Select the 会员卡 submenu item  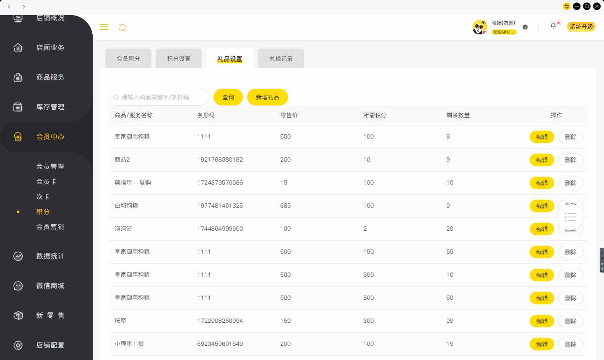click(x=46, y=182)
